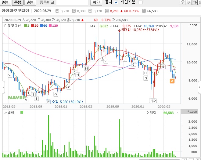Click the header date 2020.06.29
The image size is (201, 160).
pyautogui.click(x=42, y=11)
